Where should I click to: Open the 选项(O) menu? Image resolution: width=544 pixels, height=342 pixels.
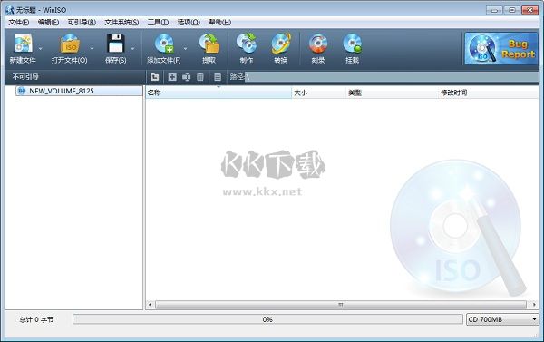coord(189,22)
